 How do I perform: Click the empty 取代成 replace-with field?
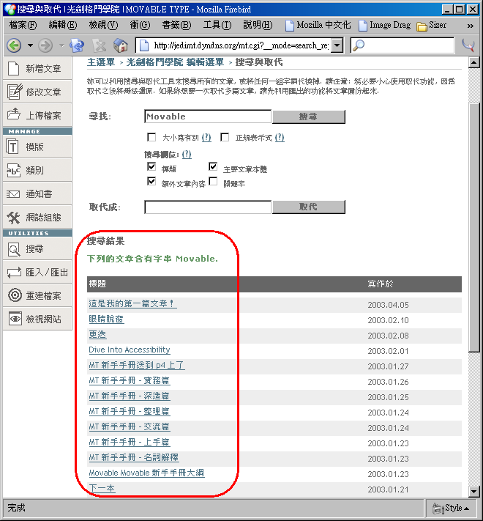208,207
